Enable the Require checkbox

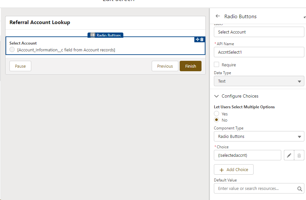pyautogui.click(x=216, y=65)
